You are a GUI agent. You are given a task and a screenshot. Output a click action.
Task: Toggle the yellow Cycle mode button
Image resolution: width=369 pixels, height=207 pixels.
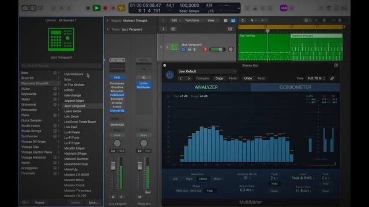click(122, 8)
